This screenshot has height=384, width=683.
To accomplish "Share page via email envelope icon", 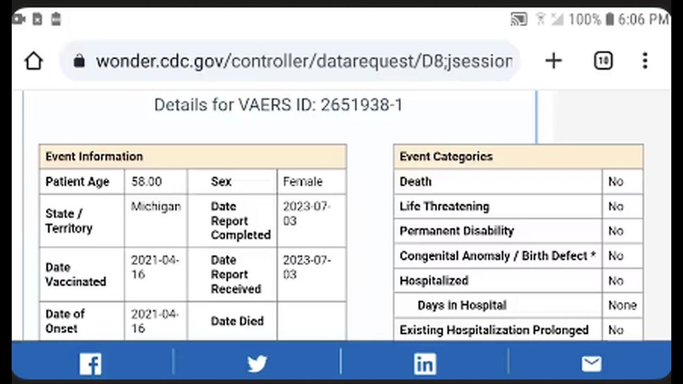I will (x=591, y=364).
